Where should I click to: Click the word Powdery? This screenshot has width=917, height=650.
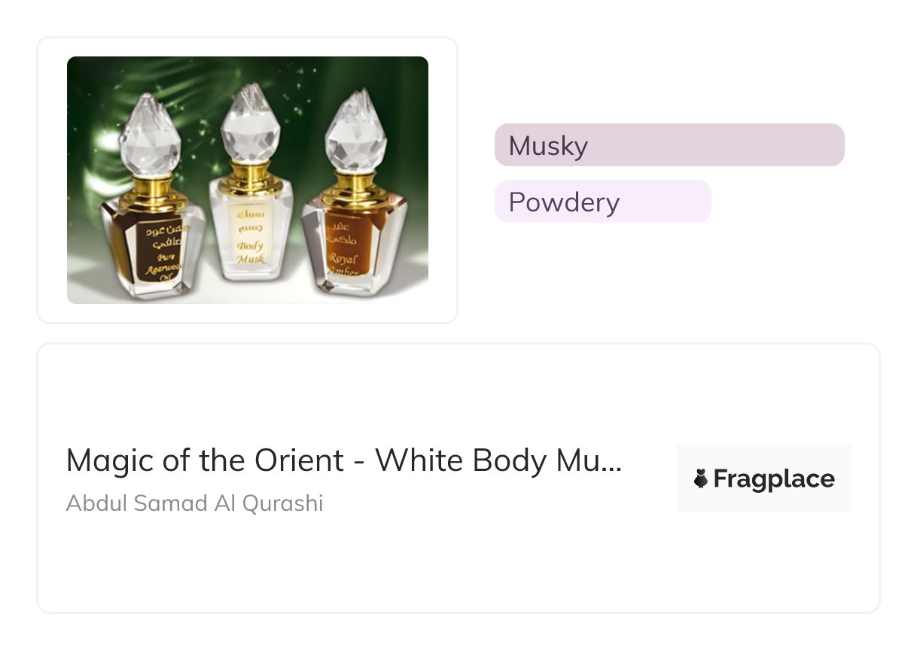(564, 202)
